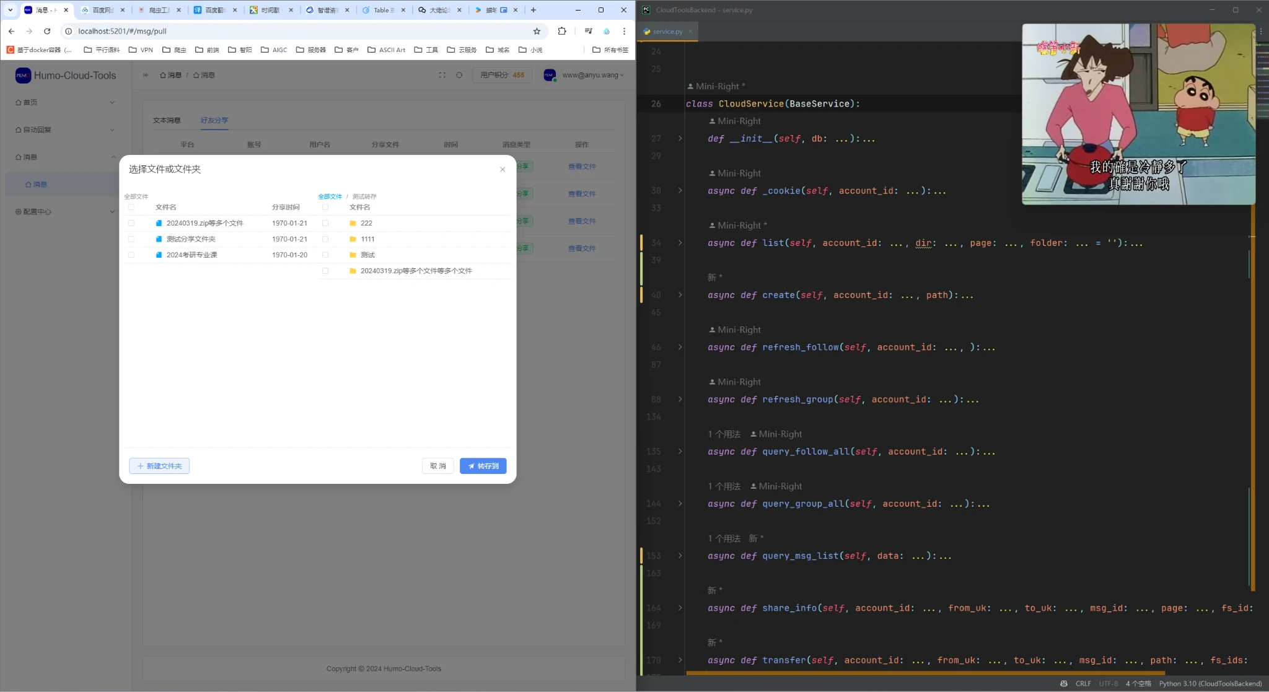
Task: Click the 全部文件 breadcrumb link
Action: pos(330,196)
